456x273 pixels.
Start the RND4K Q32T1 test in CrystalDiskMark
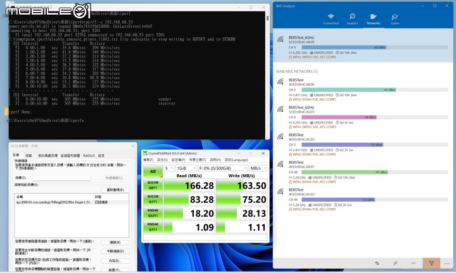(153, 213)
